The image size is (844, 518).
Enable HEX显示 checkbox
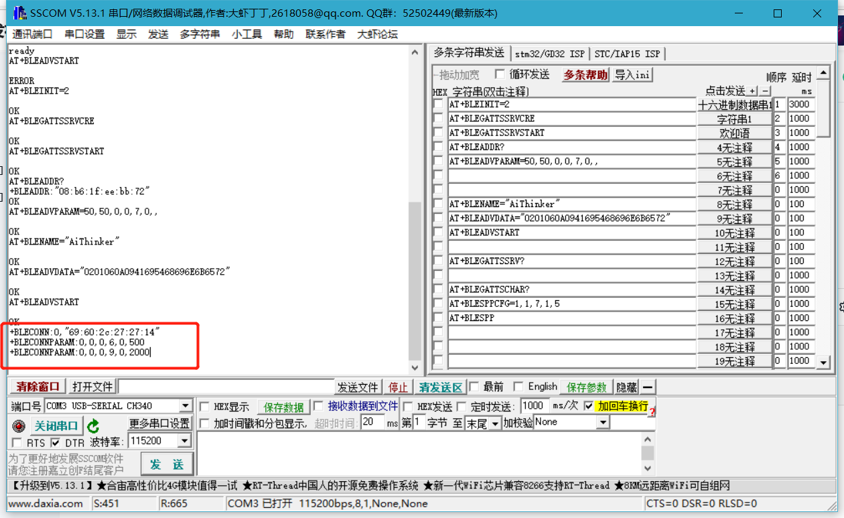(205, 407)
